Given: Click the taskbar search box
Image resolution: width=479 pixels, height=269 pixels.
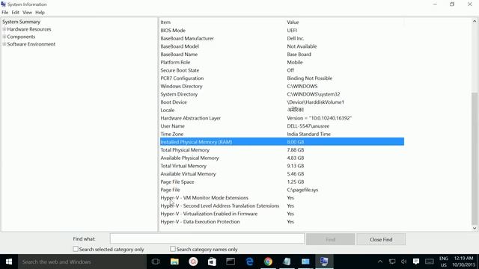Looking at the screenshot, I should (x=82, y=262).
